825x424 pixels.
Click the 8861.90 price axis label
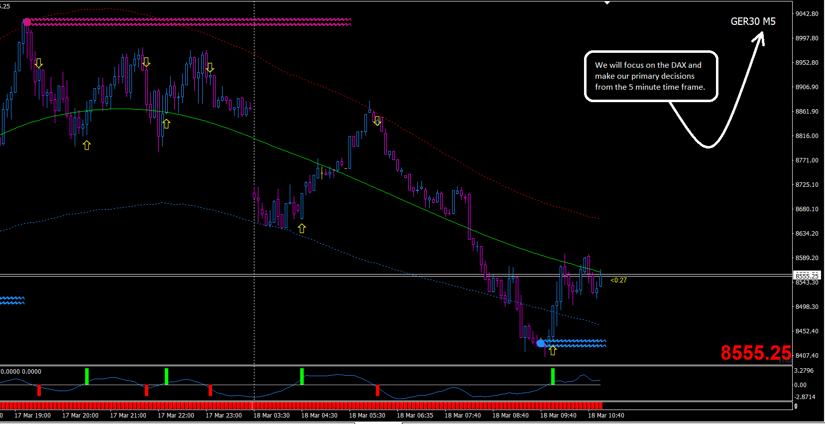[807, 112]
